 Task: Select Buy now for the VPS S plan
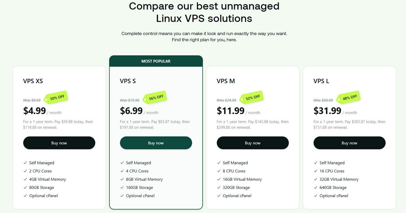click(156, 143)
